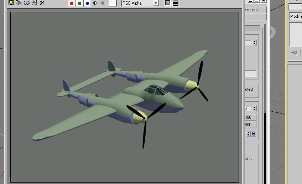Click the 486 preset size button
The image size is (302, 184).
point(250,117)
